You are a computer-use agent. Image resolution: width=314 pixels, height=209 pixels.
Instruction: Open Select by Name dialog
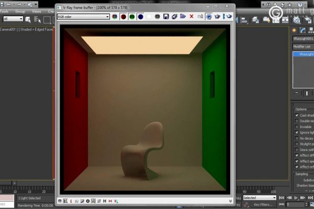tap(37, 20)
